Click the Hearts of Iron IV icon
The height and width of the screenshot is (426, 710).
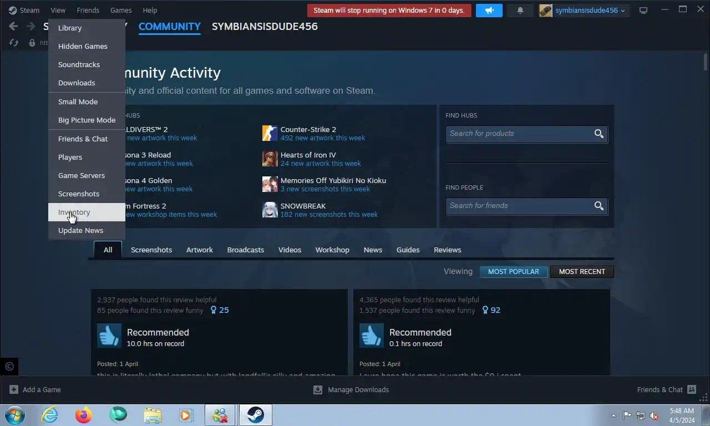click(x=270, y=159)
